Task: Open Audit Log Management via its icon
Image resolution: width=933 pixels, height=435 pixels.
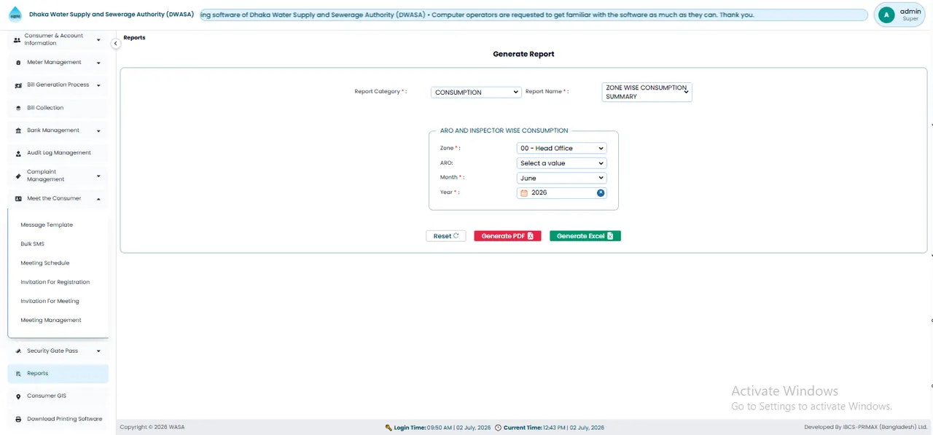Action: click(18, 153)
